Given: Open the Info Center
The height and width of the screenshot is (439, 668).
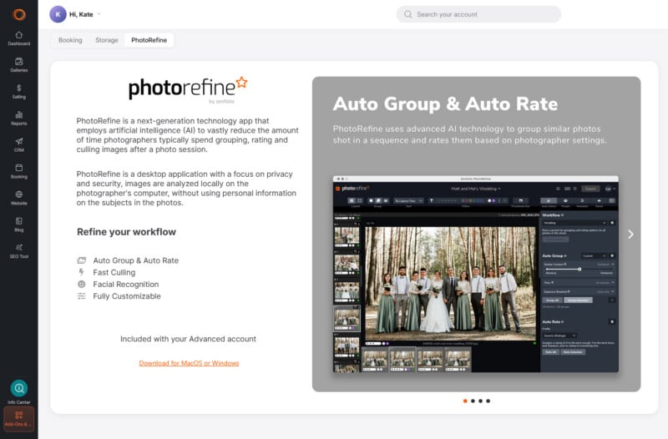Looking at the screenshot, I should 18,392.
